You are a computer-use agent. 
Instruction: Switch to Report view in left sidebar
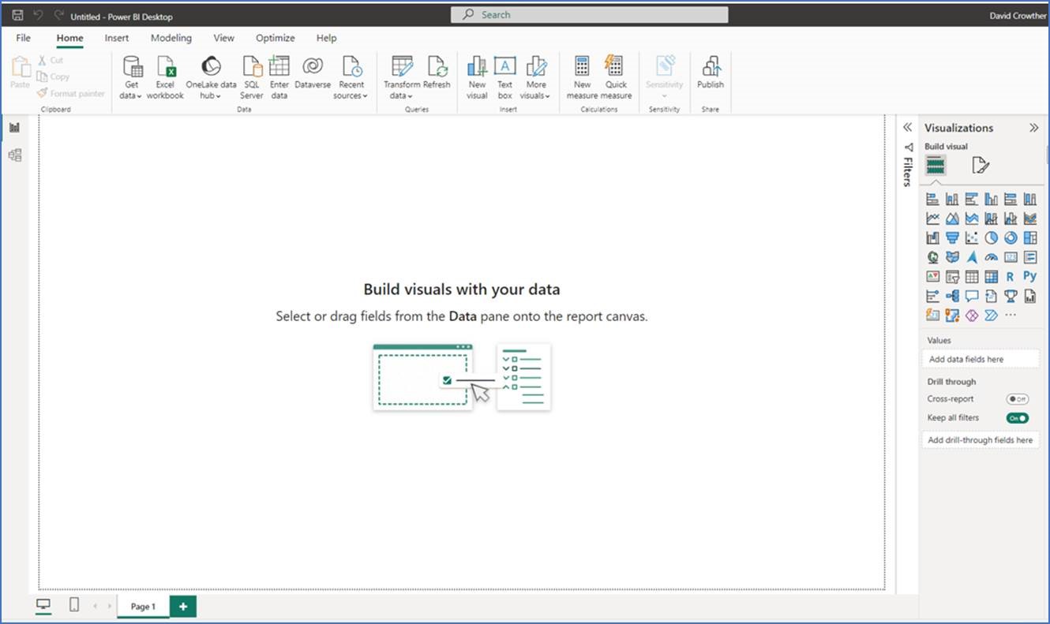pos(14,128)
